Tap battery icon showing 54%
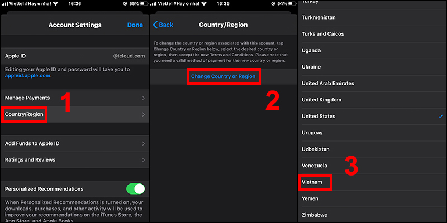 293,4
